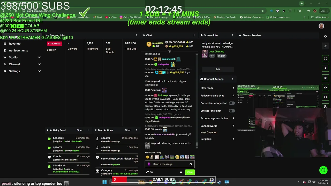Screen dimensions: 331x186
Task: Open the emoji picker in message box
Action: point(191,164)
